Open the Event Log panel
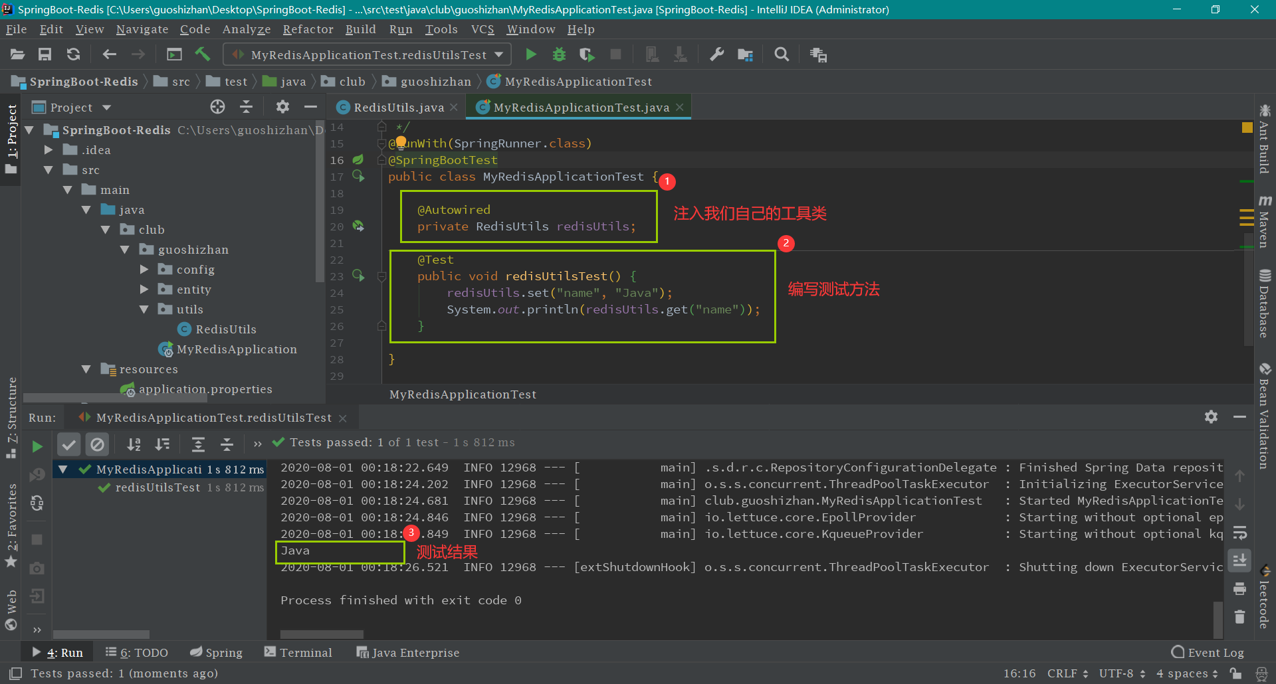Viewport: 1276px width, 684px height. 1208,652
